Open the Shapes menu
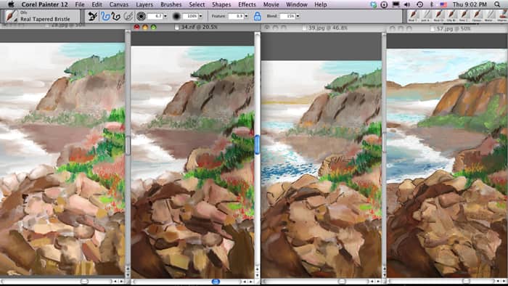The image size is (508, 286). pyautogui.click(x=221, y=4)
